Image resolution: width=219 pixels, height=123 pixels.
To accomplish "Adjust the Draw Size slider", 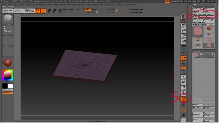I will tap(117, 12).
